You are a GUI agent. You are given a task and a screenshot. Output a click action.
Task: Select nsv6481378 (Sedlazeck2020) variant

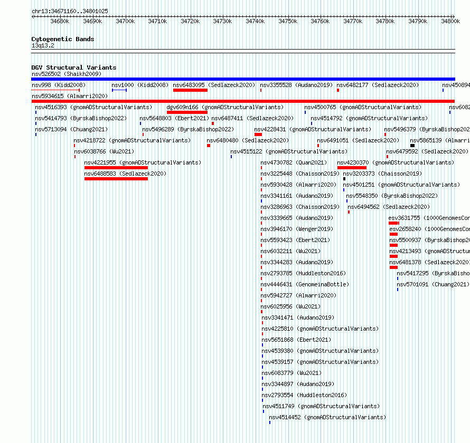pyautogui.click(x=429, y=262)
